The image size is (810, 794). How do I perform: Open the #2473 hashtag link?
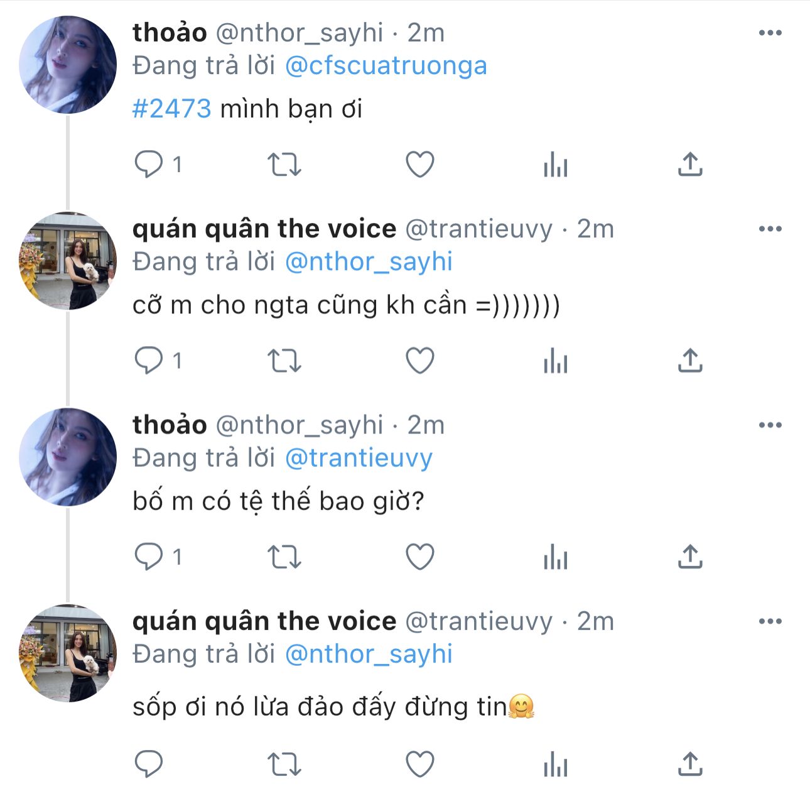pyautogui.click(x=171, y=109)
